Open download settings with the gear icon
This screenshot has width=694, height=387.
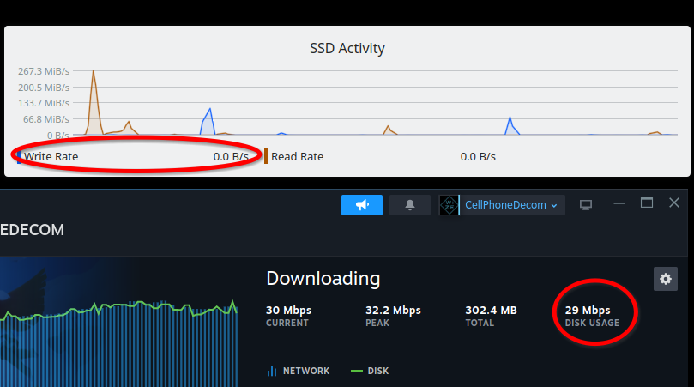coord(665,278)
